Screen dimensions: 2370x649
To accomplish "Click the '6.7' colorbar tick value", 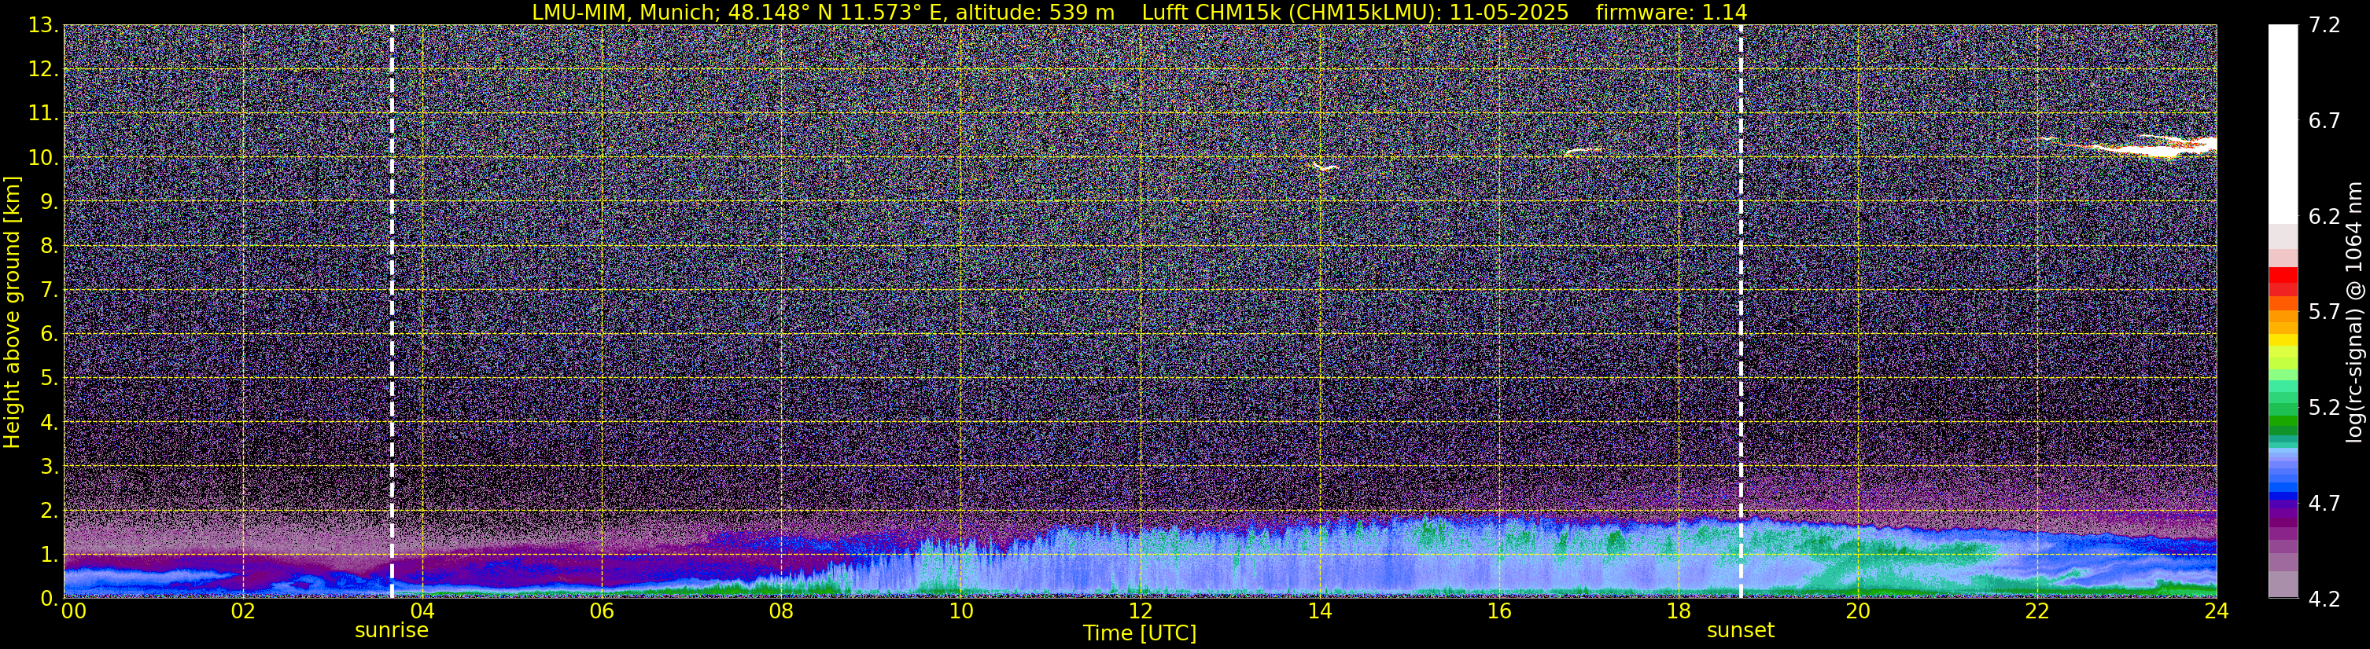I will [x=2324, y=121].
